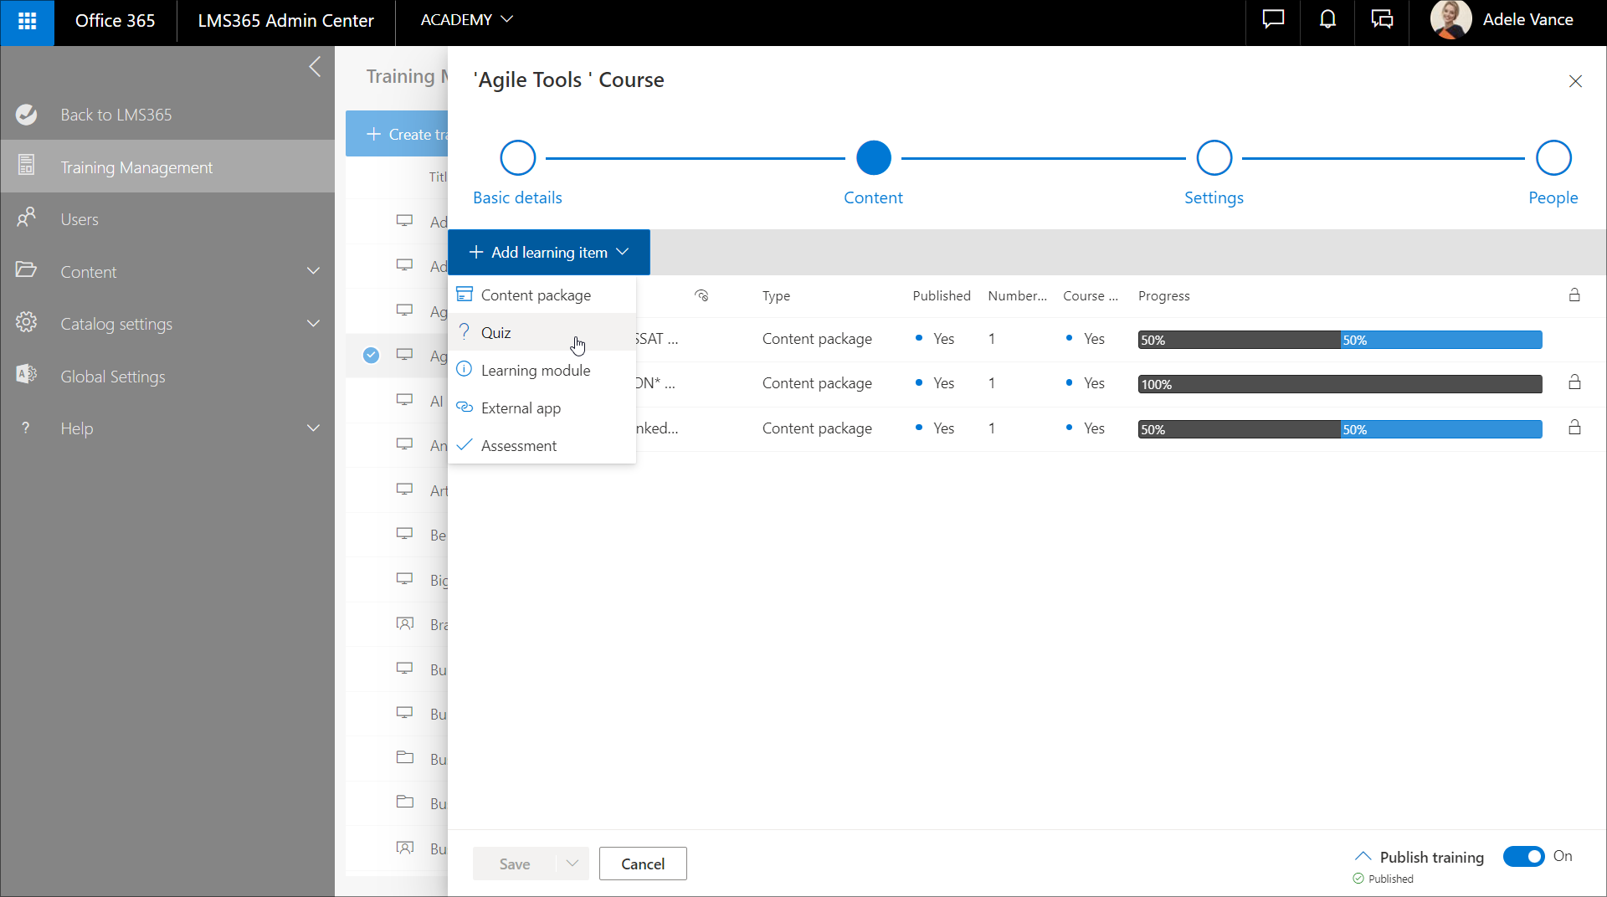Viewport: 1607px width, 897px height.
Task: Click the Cancel button
Action: point(643,864)
